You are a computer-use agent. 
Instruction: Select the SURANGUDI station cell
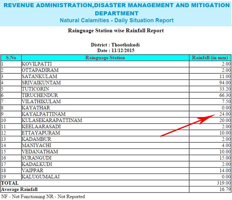point(105,158)
